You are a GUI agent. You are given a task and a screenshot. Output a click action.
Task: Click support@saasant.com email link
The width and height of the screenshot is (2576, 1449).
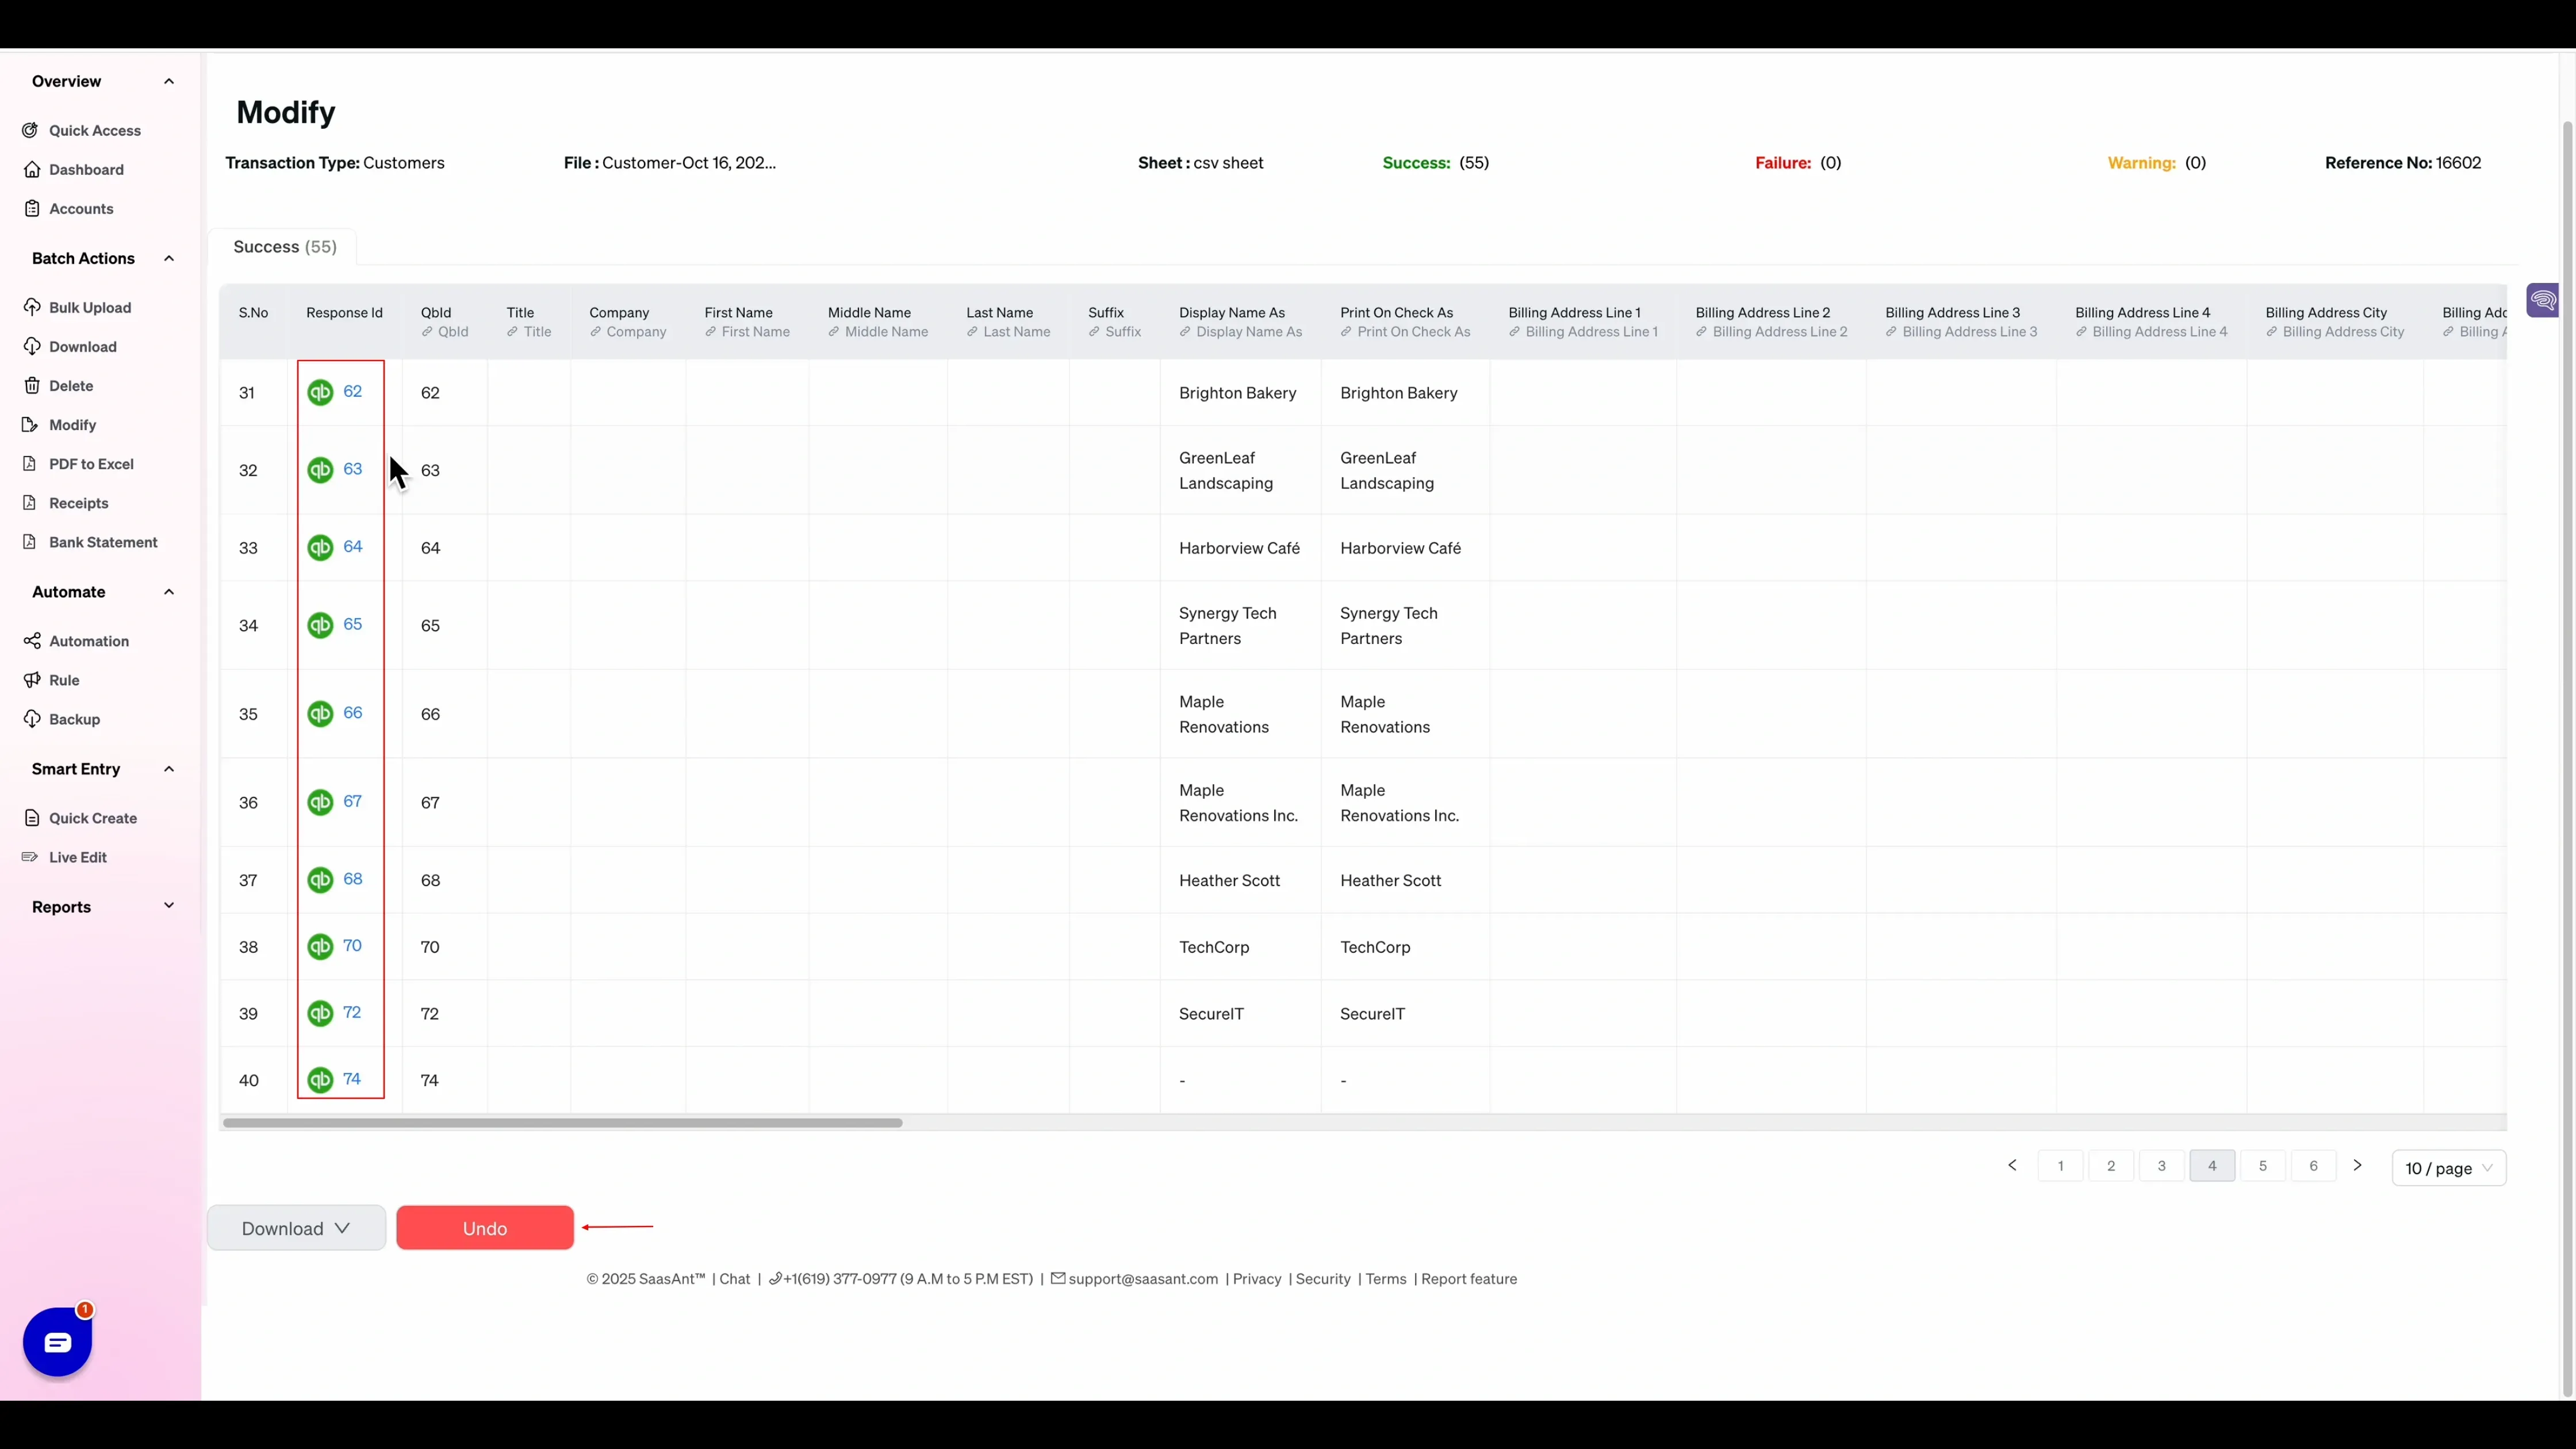pyautogui.click(x=1143, y=1279)
